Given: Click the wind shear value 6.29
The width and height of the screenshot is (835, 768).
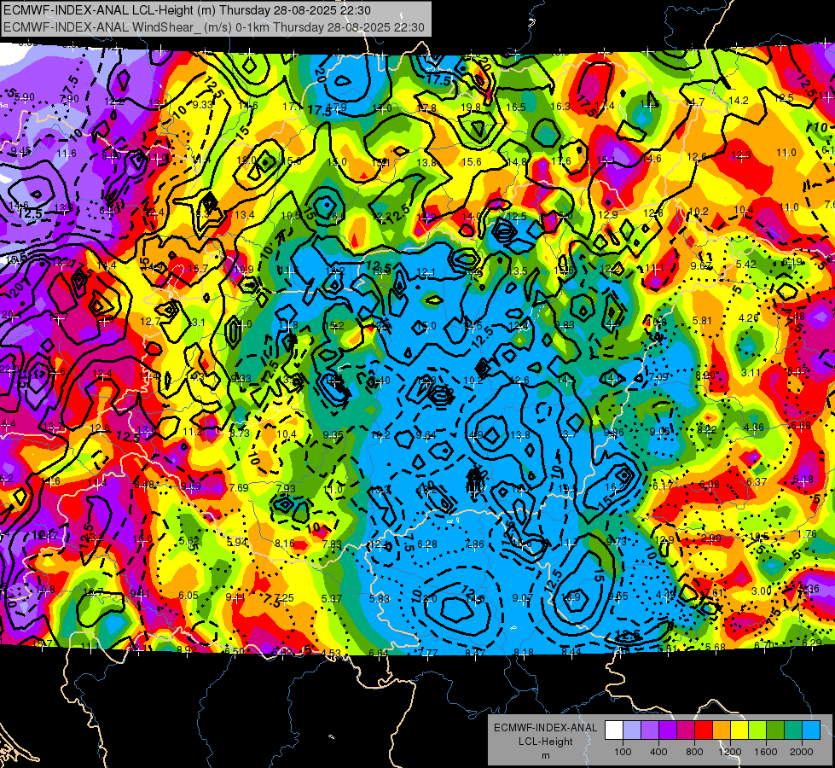Looking at the screenshot, I should coord(812,643).
